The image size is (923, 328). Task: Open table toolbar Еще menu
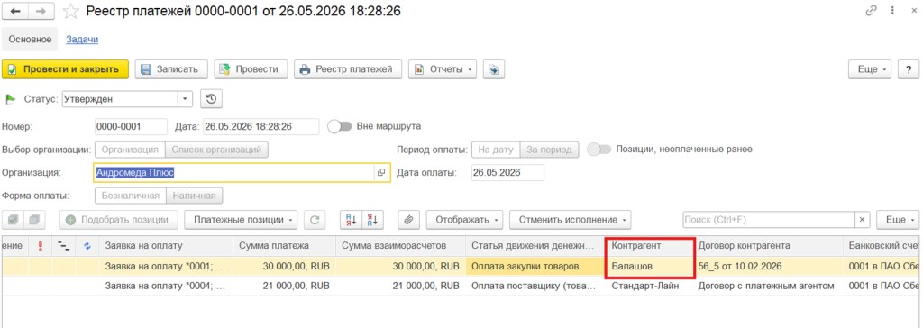pyautogui.click(x=898, y=220)
